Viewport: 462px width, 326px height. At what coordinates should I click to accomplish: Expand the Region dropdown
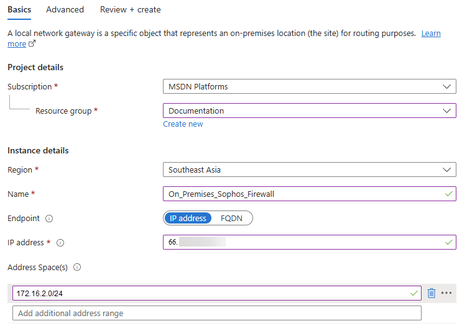tap(309, 170)
